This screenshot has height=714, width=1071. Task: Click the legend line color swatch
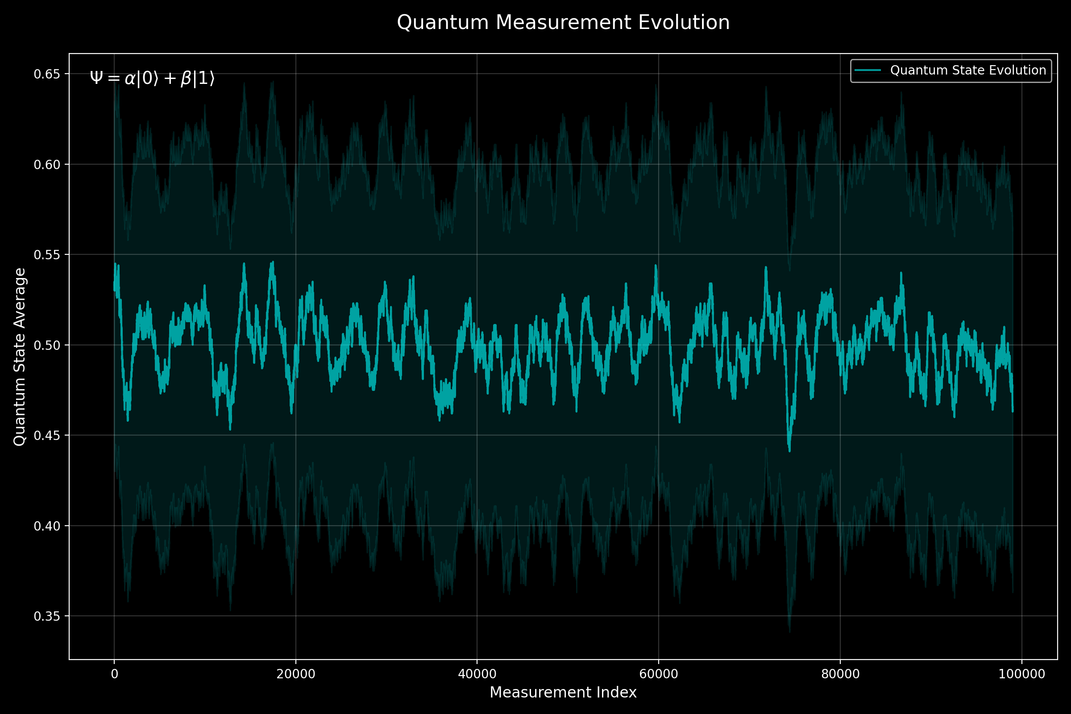tap(868, 70)
